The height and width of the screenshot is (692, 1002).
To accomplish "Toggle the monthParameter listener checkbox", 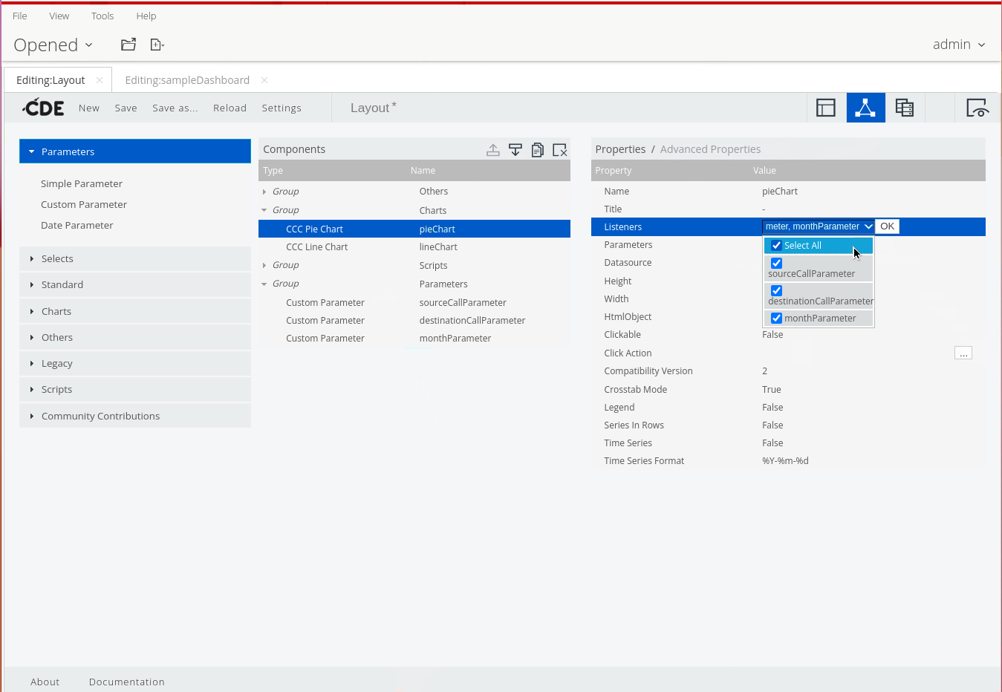I will (x=776, y=319).
